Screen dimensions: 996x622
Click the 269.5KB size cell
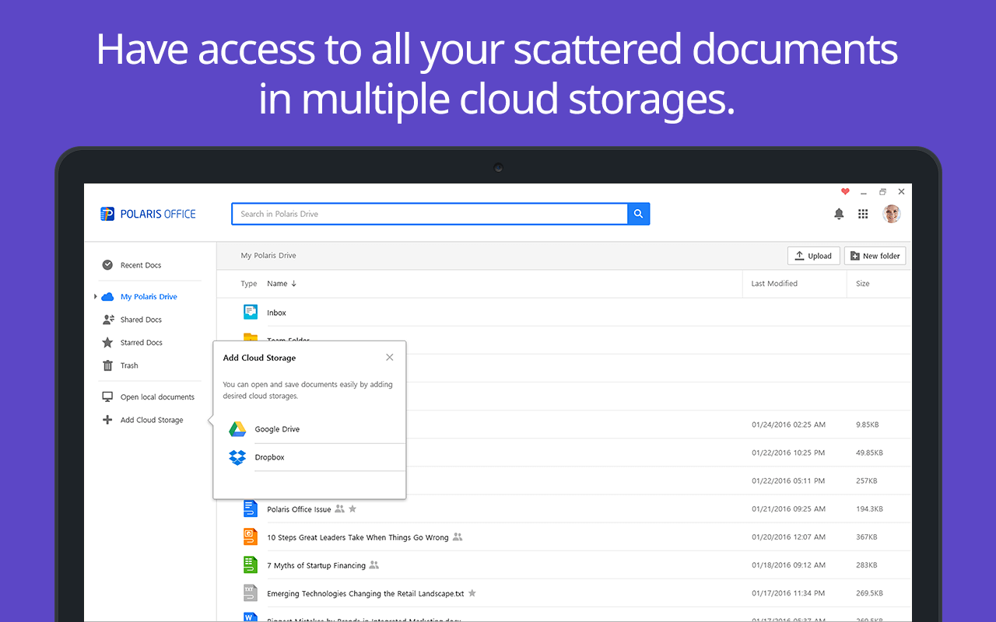pos(869,593)
